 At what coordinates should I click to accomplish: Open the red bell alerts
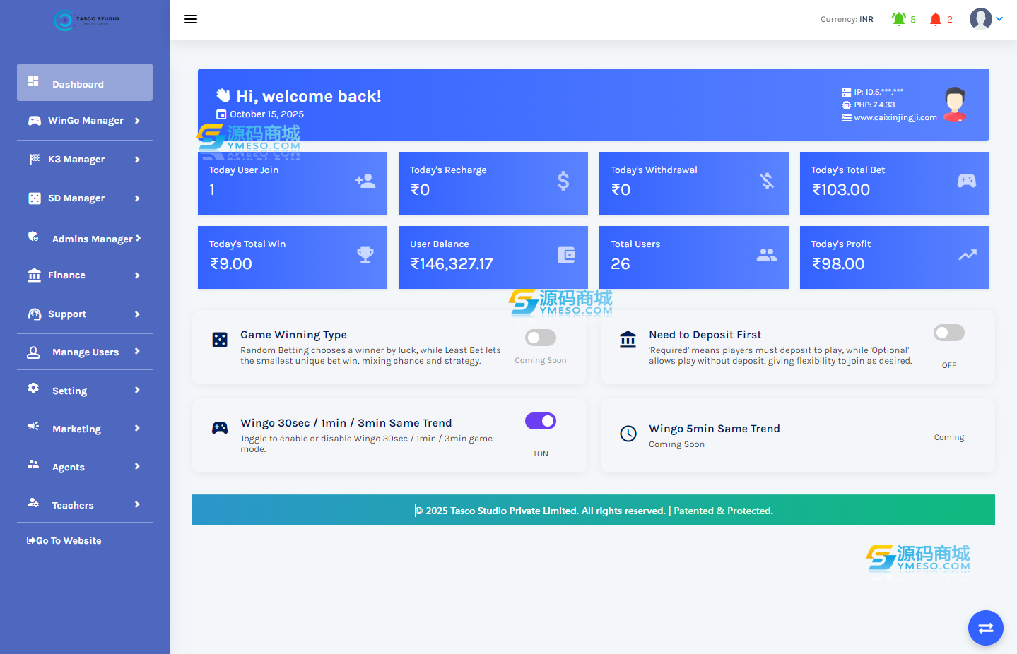[936, 19]
